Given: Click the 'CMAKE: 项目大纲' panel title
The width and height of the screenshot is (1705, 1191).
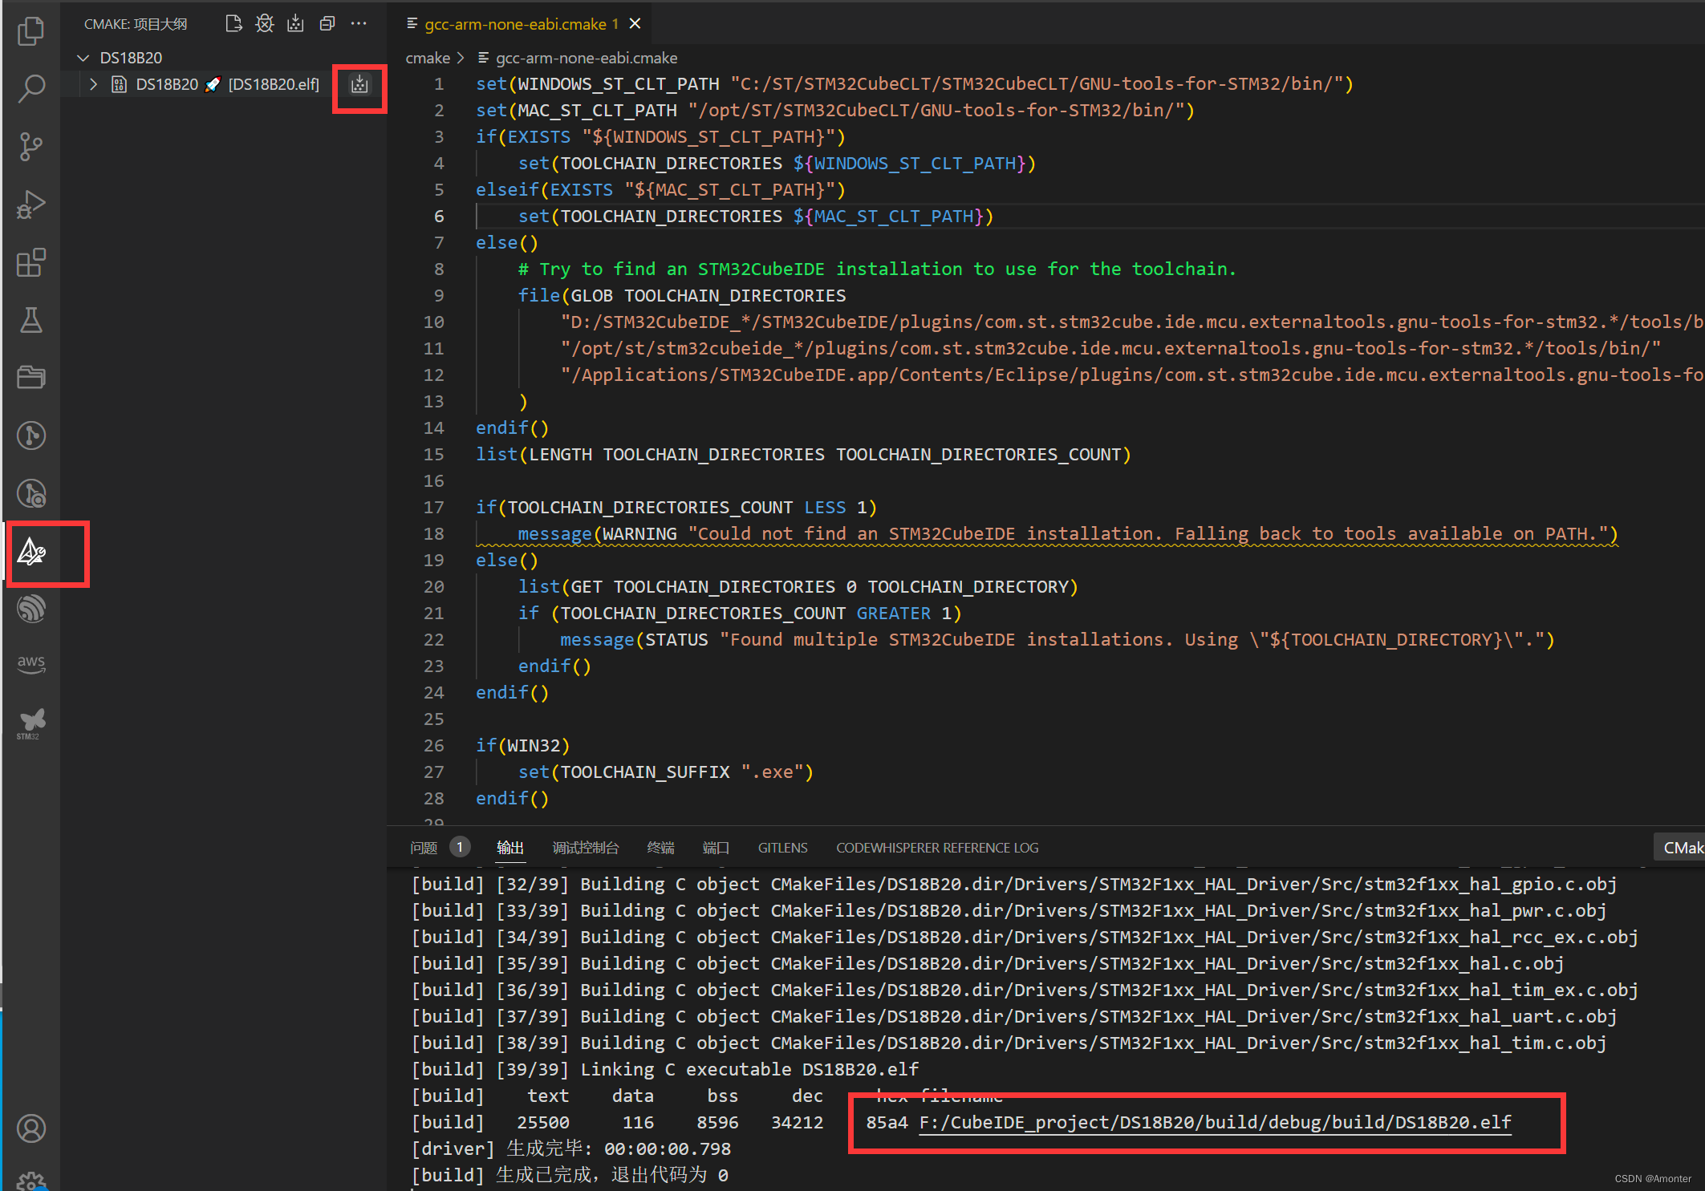Looking at the screenshot, I should 136,24.
